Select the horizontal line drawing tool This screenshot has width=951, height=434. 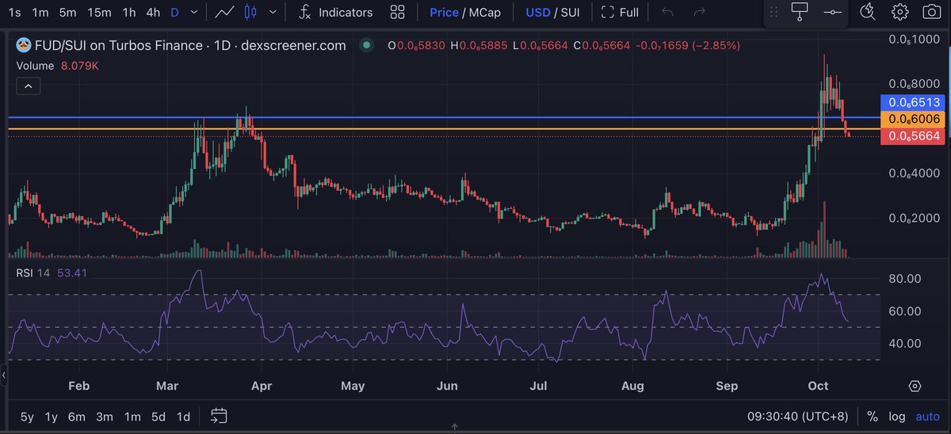click(832, 12)
